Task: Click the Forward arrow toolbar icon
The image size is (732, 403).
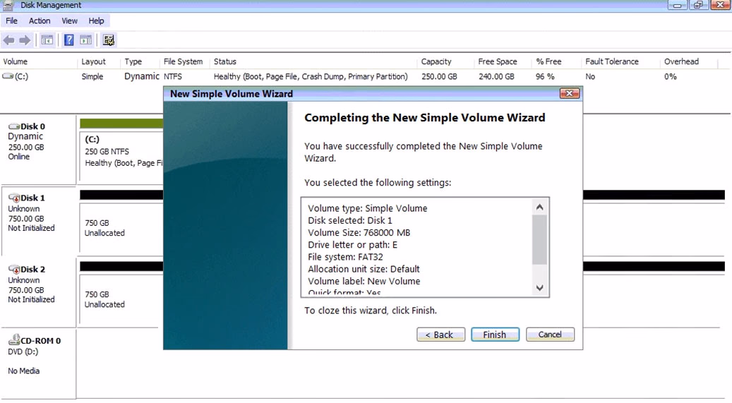Action: click(x=25, y=40)
